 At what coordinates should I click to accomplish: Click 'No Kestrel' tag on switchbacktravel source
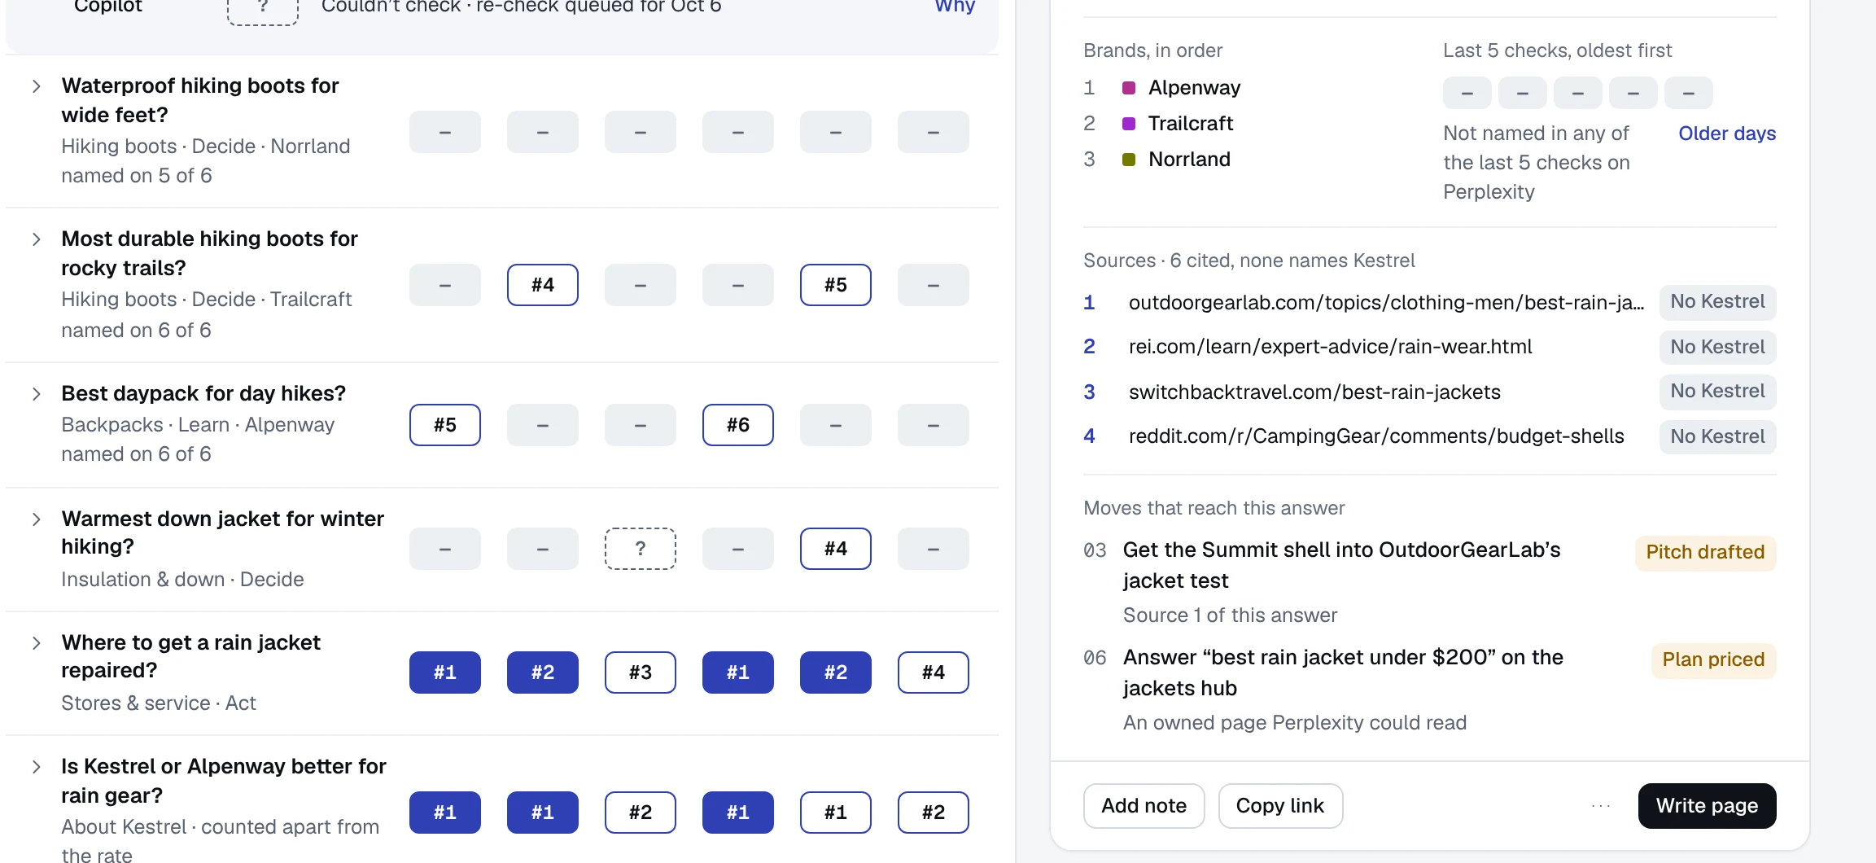tap(1717, 392)
